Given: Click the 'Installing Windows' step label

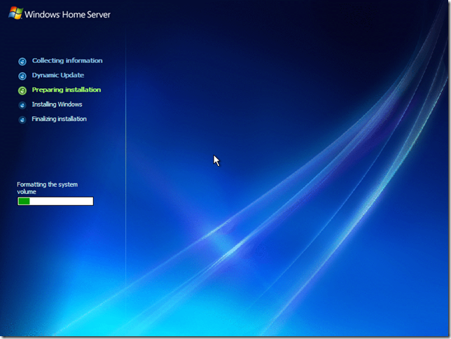Looking at the screenshot, I should (x=57, y=104).
